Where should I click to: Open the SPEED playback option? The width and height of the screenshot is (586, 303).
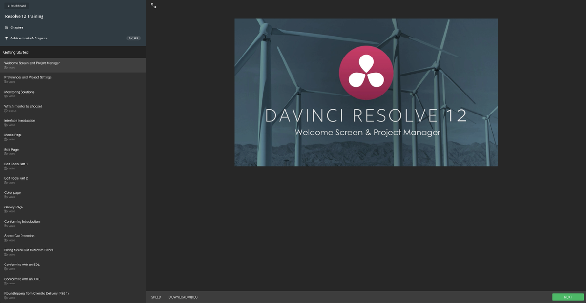[156, 297]
